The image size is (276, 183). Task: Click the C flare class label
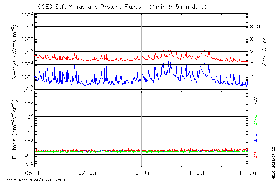pyautogui.click(x=252, y=65)
